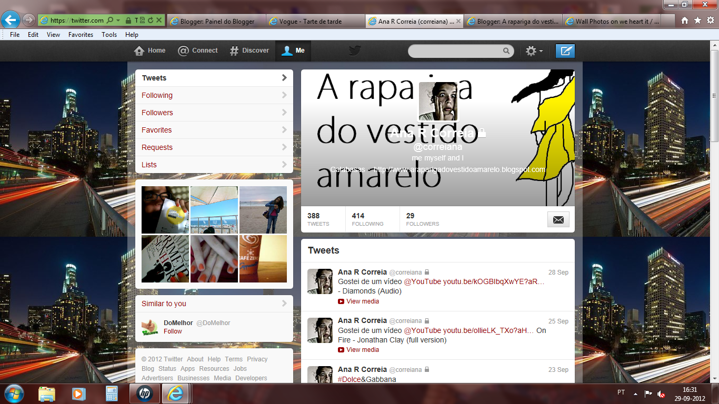
Task: Open the Followers list in sidebar
Action: click(214, 113)
